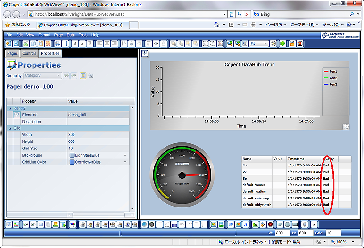Collapse the Grid property group
The height and width of the screenshot is (248, 364).
(10, 128)
